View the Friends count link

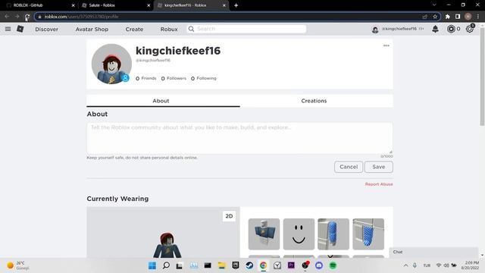[146, 78]
